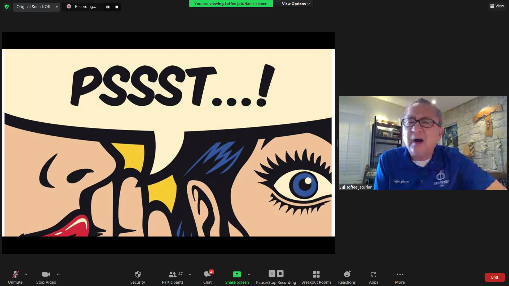Stop recording using top bar stop icon
The image size is (509, 286).
tap(117, 7)
